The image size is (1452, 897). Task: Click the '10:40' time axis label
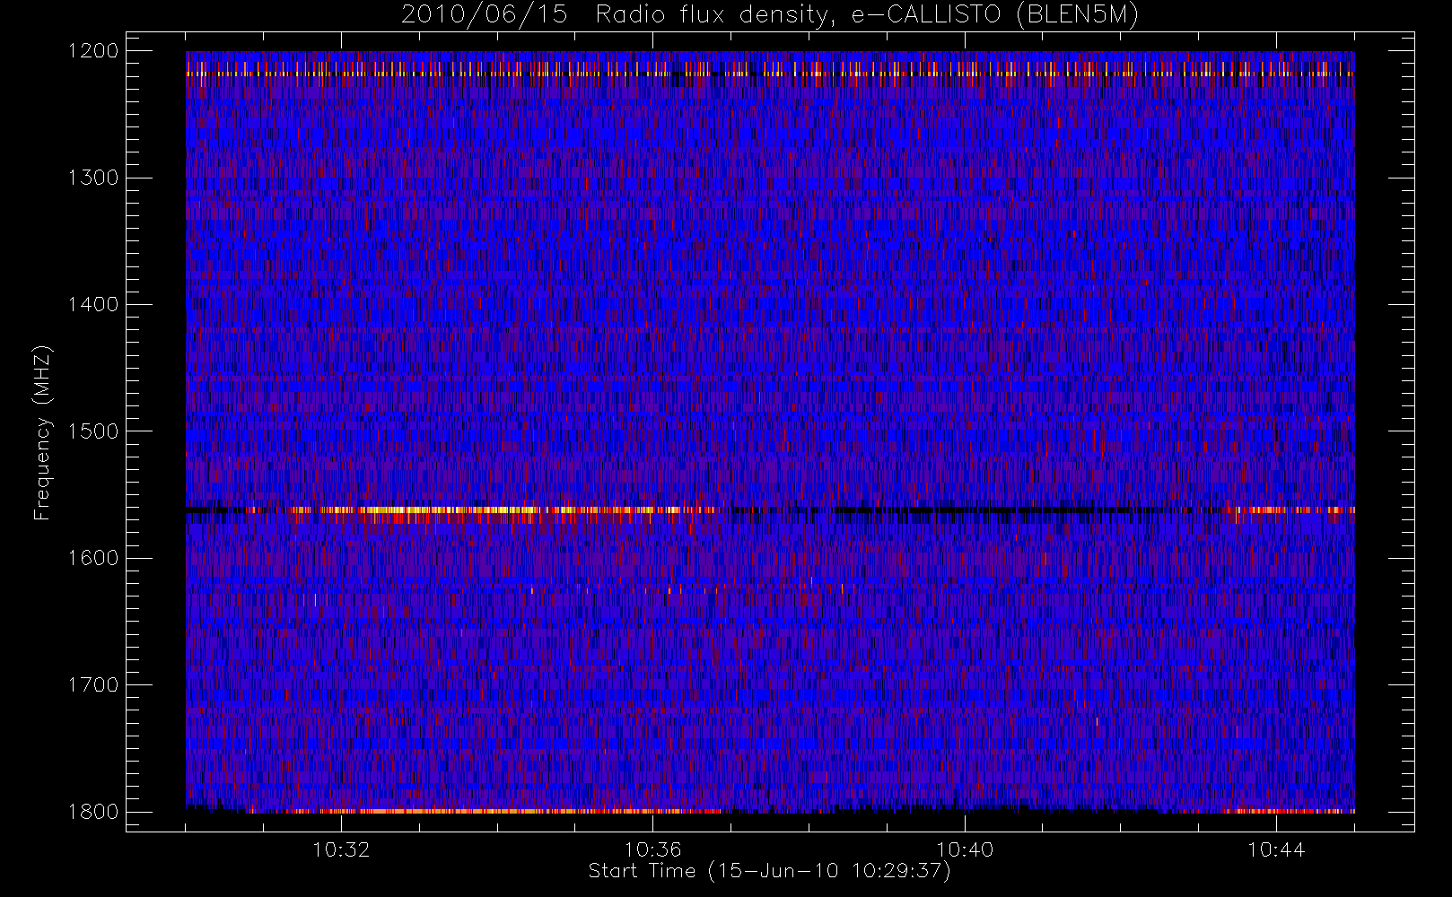pos(965,849)
